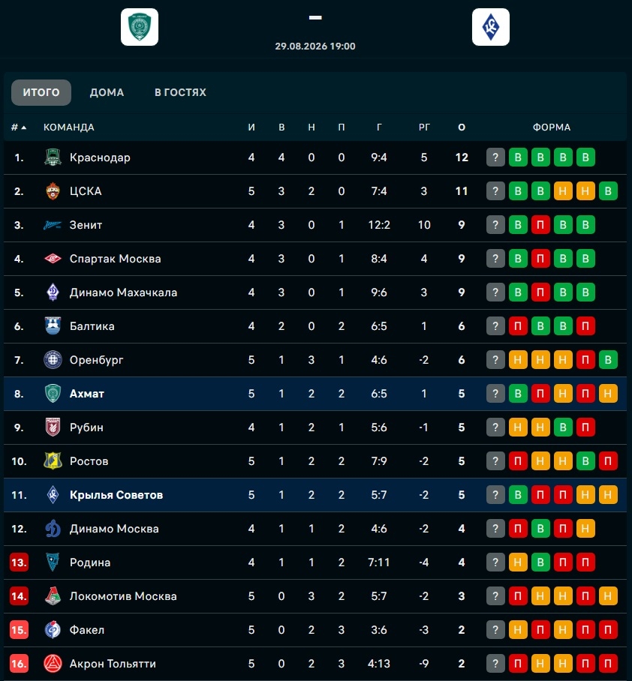Click the Акрон Тольятти red crest icon
Viewport: 632px width, 681px height.
tap(53, 664)
